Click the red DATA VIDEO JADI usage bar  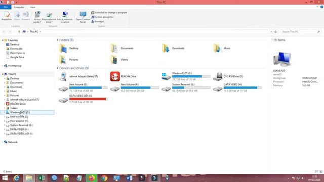88,99
